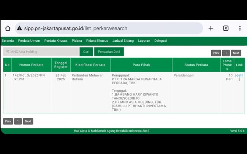
Task: Click the Cari search button
Action: (86, 52)
